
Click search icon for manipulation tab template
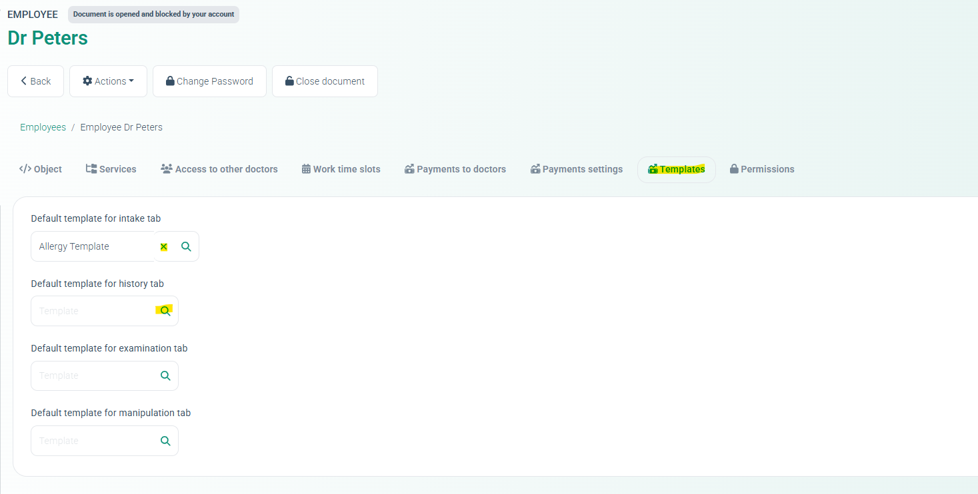(x=165, y=441)
